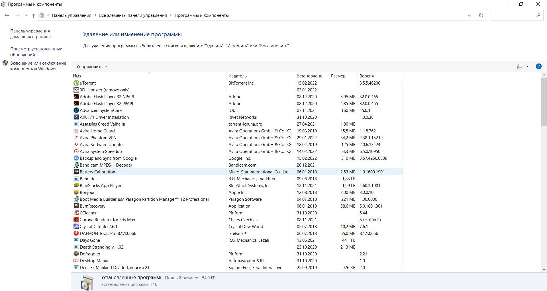Viewport: 547px width, 291px height.
Task: Open Просмотр установленных обновлений link
Action: pos(36,52)
